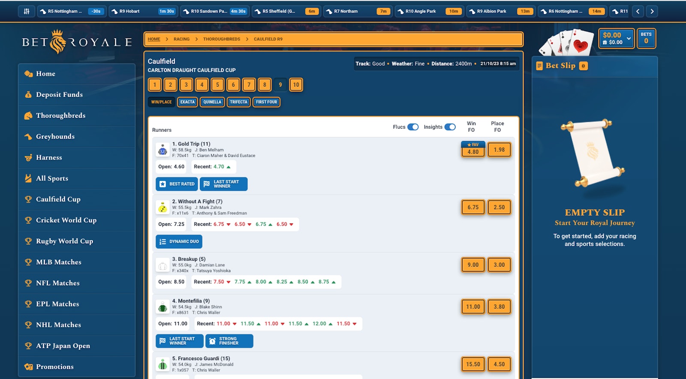Select race number 10
Image resolution: width=686 pixels, height=379 pixels.
296,85
